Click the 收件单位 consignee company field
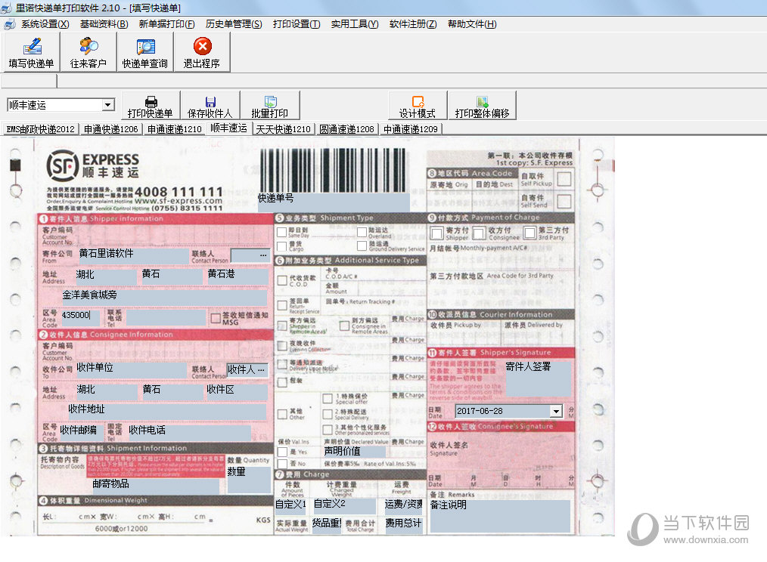This screenshot has width=767, height=562. click(x=131, y=370)
